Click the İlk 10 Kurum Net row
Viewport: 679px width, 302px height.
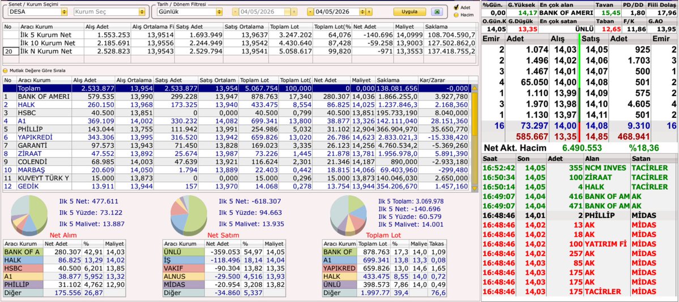pos(239,43)
